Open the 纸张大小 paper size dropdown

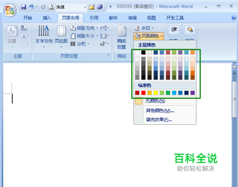[x=84, y=36]
